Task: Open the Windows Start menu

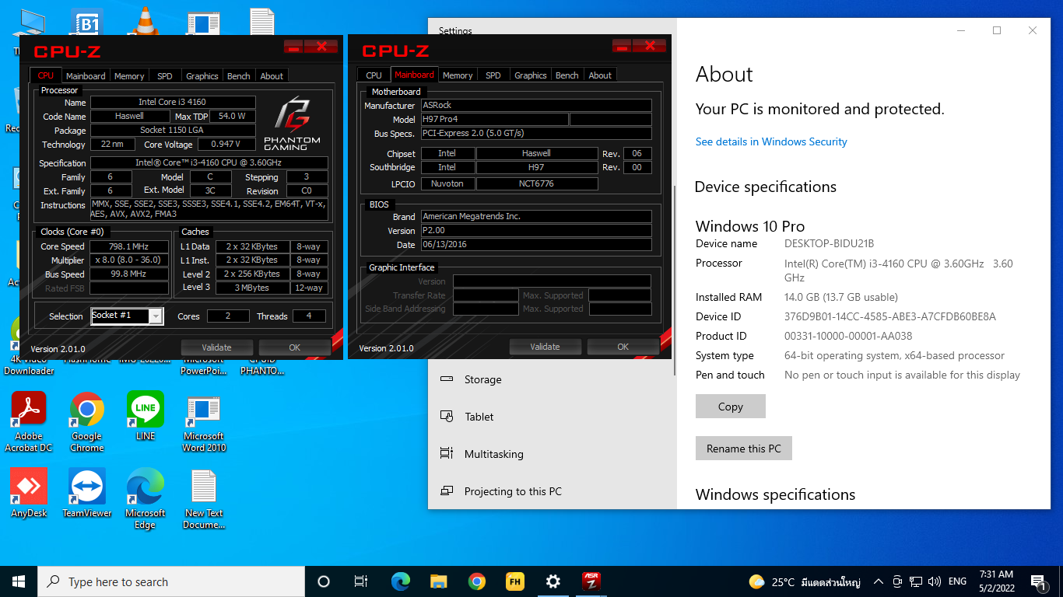Action: pyautogui.click(x=19, y=581)
